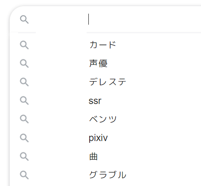Screen dimensions: 201x186
Task: Click the magnifier icon beside ベンツ
Action: (x=24, y=119)
